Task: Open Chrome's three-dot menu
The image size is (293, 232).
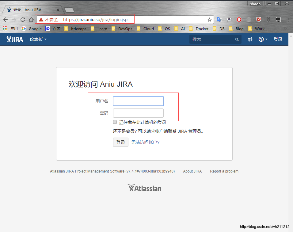Action: [288, 20]
